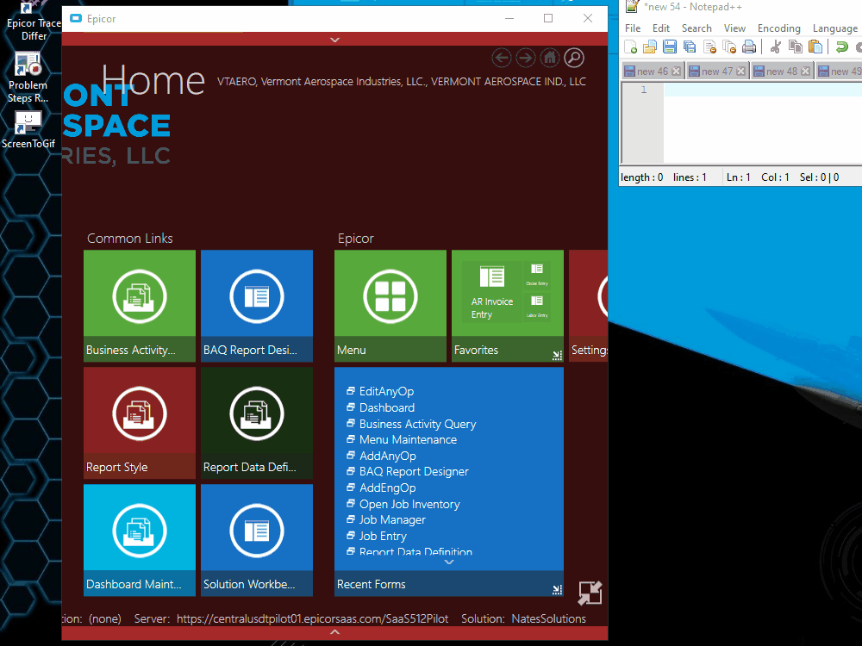
Task: Expand the top red panel chevron
Action: coord(334,40)
